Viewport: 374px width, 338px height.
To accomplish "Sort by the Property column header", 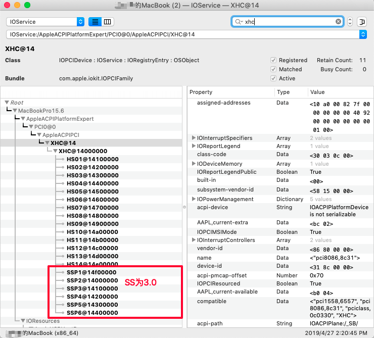I will 231,92.
